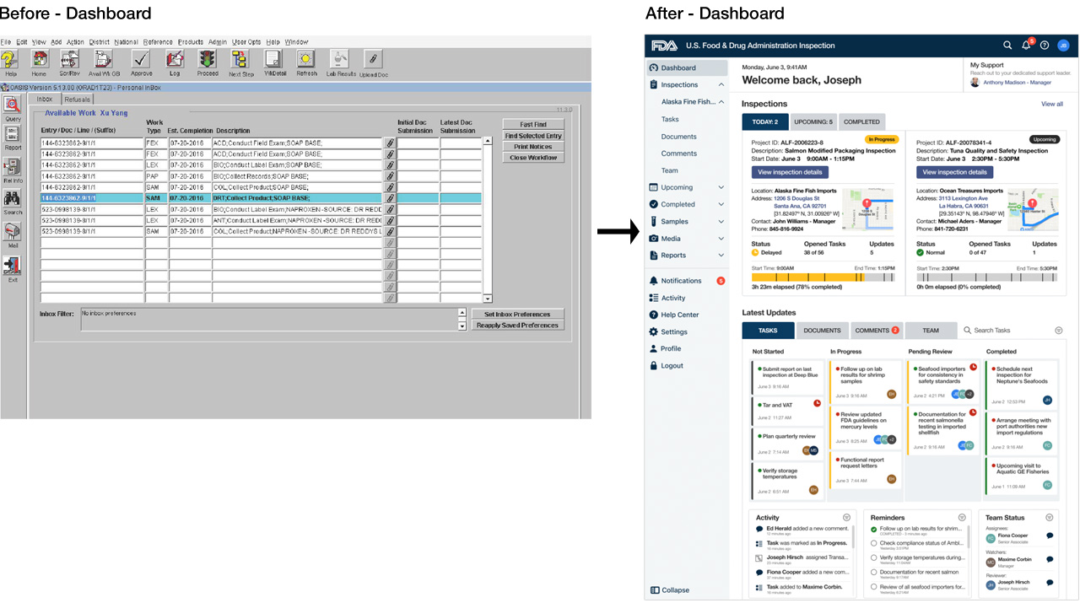Switch to the COMMENTS tab in Latest Updates
Image resolution: width=1080 pixels, height=603 pixels.
tap(876, 331)
